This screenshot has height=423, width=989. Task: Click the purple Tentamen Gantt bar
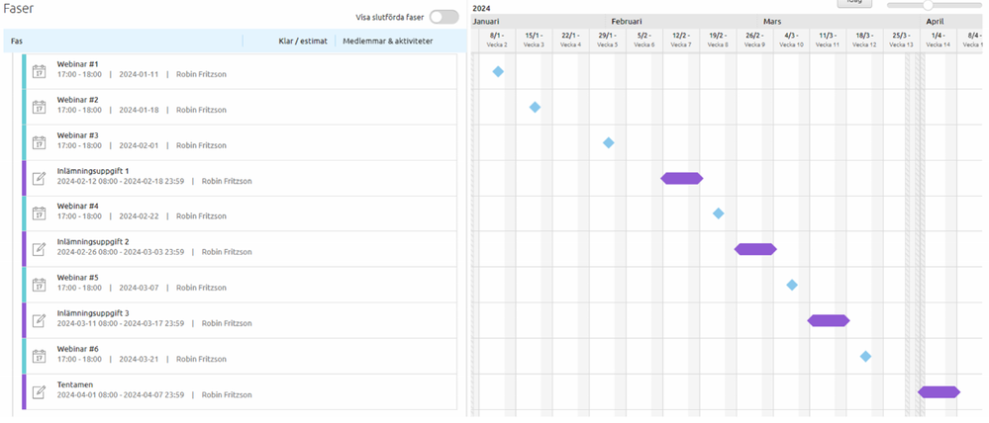939,392
